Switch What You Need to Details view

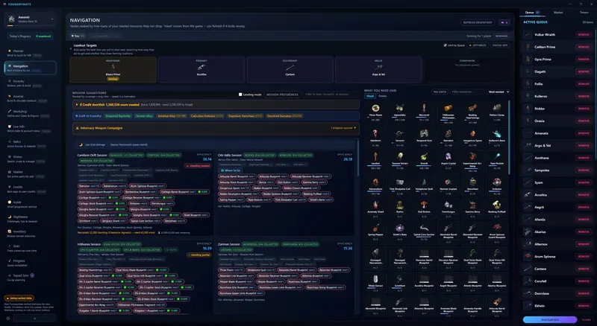point(382,96)
